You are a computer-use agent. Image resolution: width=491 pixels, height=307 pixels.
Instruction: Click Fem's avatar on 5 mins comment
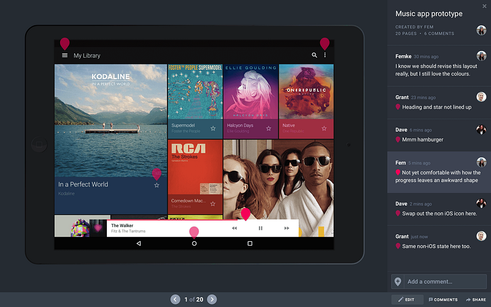pos(481,162)
